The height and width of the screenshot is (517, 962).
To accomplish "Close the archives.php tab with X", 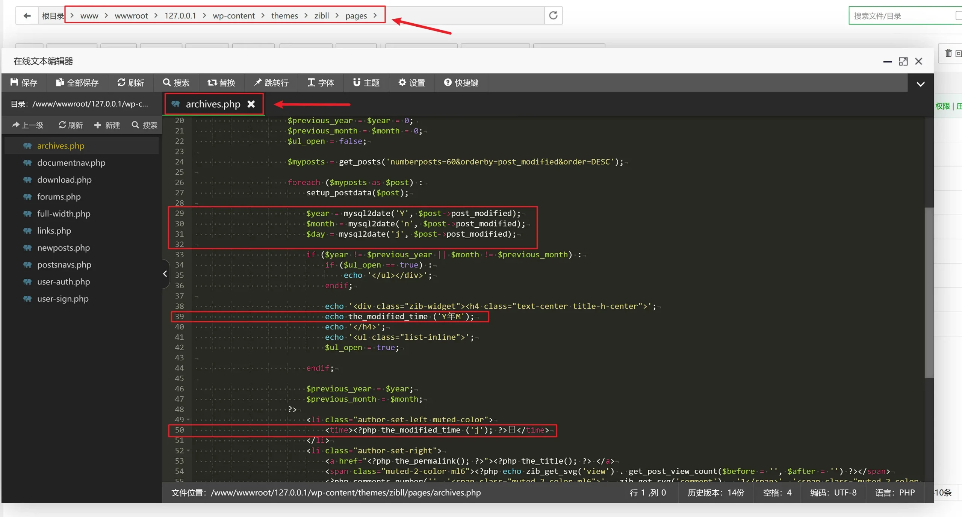I will pyautogui.click(x=251, y=104).
